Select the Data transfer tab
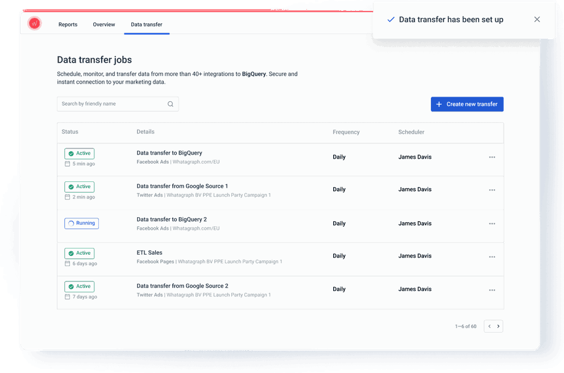Screen dimensions: 564x373 coord(146,24)
